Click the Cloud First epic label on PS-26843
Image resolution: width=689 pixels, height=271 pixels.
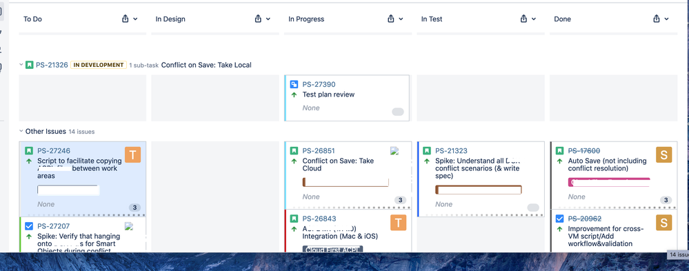pyautogui.click(x=332, y=249)
